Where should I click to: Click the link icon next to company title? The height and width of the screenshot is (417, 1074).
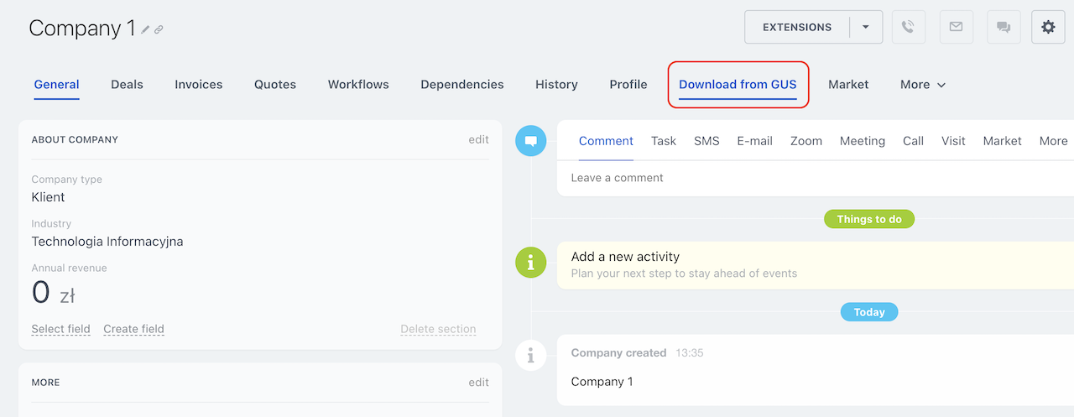pyautogui.click(x=159, y=29)
